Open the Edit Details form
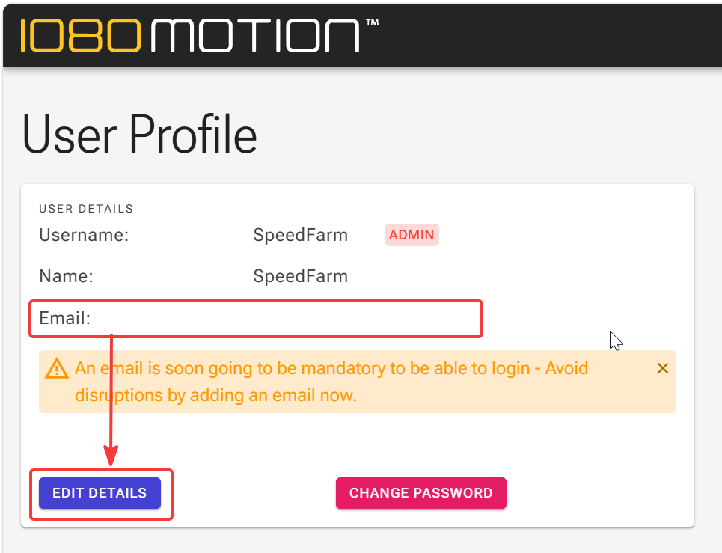The height and width of the screenshot is (553, 722). coord(100,493)
